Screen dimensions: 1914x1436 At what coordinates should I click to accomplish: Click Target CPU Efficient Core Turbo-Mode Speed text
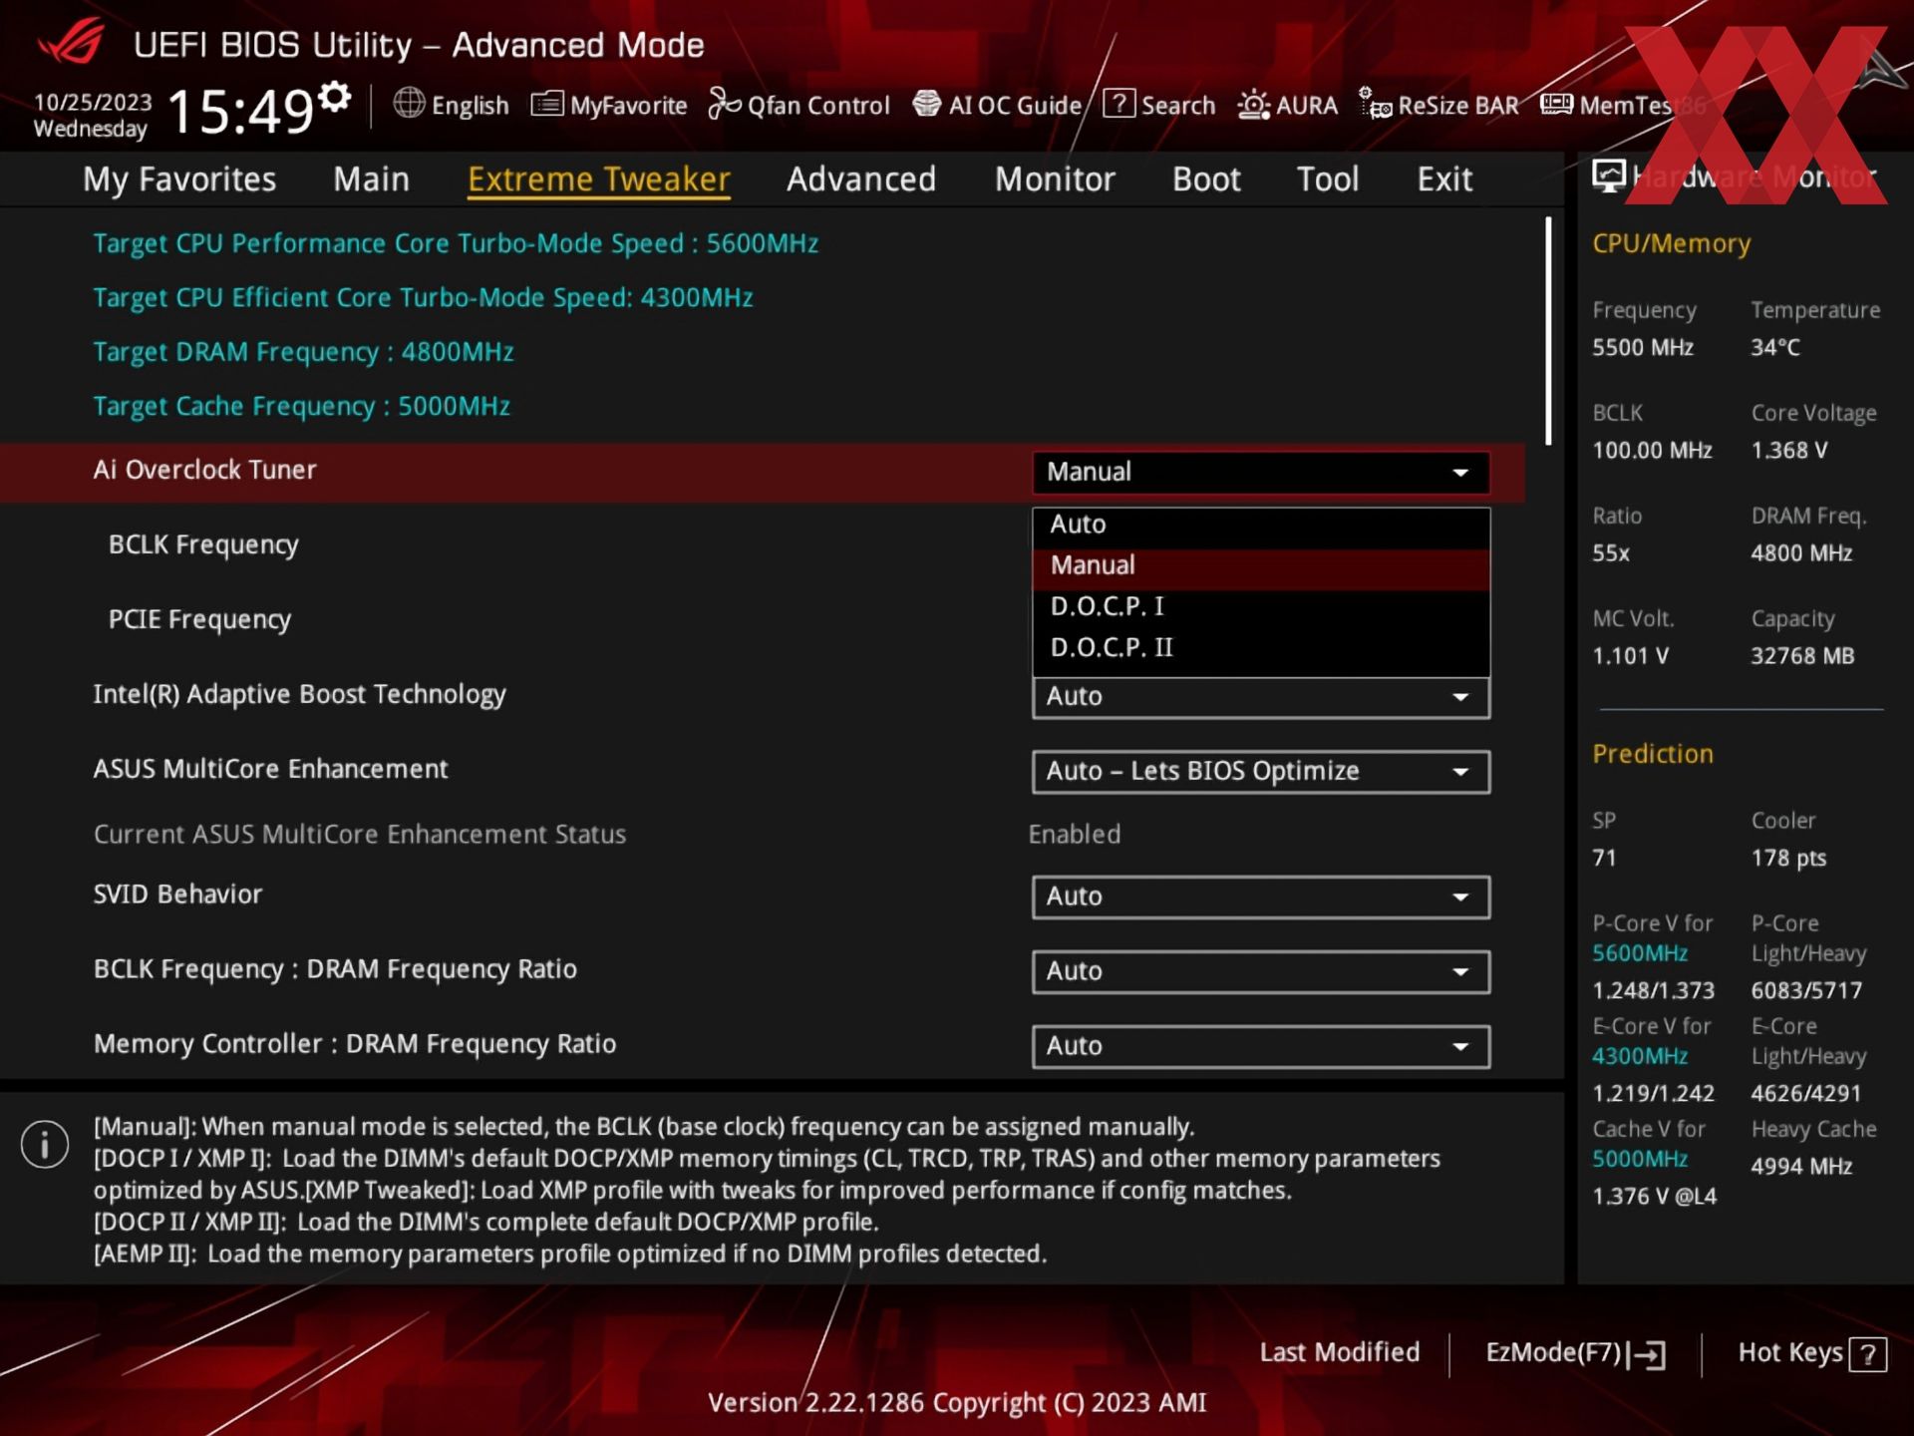click(423, 298)
